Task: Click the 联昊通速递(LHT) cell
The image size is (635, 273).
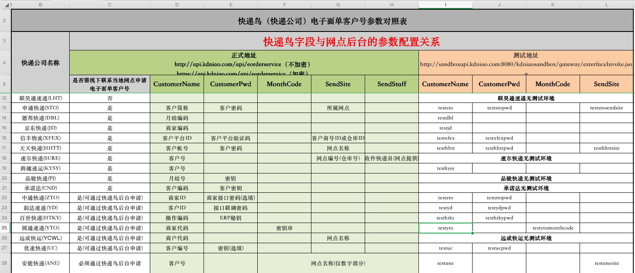Action: (x=40, y=98)
